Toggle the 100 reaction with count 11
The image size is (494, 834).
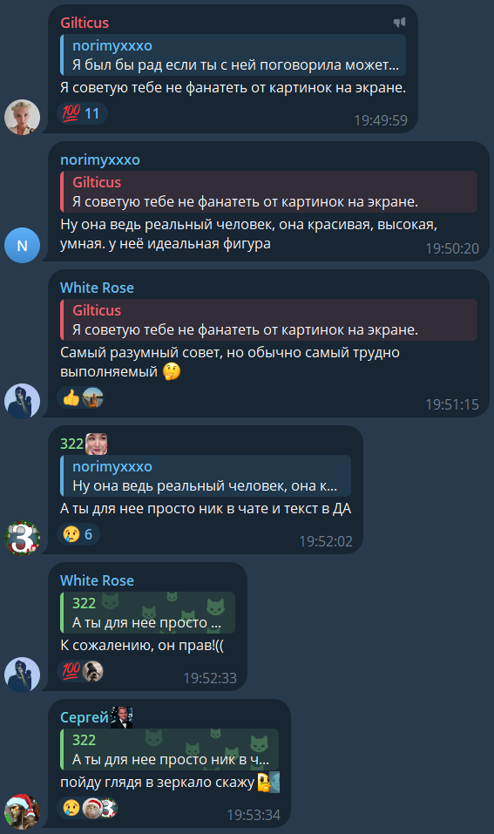pyautogui.click(x=82, y=113)
